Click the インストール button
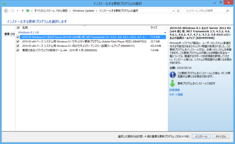The height and width of the screenshot is (144, 235). click(x=201, y=136)
